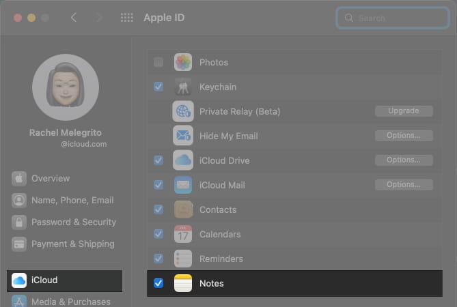Click Upgrade for Private Relay

point(404,111)
